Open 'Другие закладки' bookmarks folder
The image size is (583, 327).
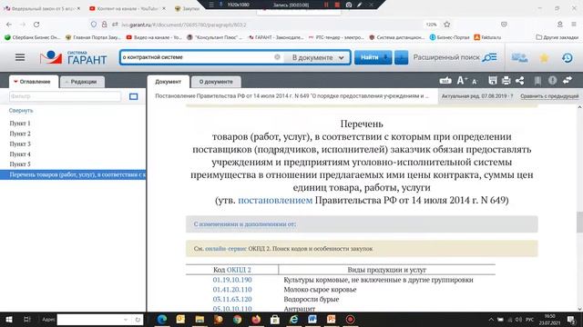coord(557,37)
